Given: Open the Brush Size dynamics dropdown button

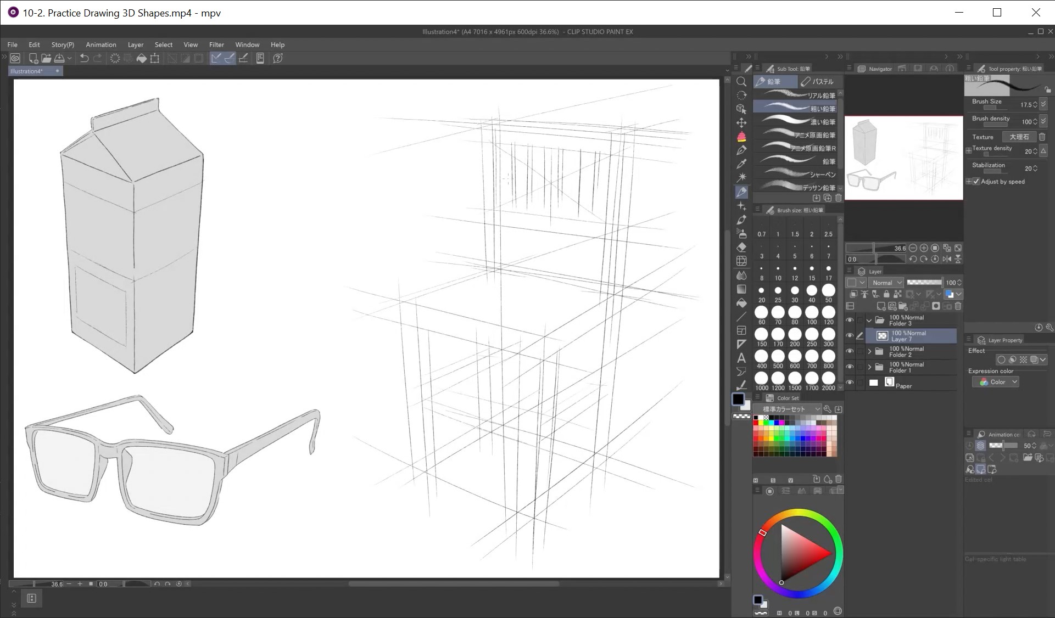Looking at the screenshot, I should pyautogui.click(x=1043, y=104).
